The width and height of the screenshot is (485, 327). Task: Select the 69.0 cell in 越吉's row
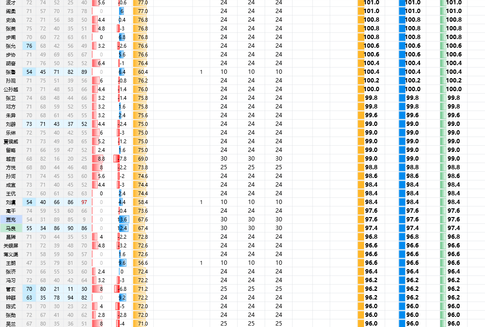[x=143, y=159]
